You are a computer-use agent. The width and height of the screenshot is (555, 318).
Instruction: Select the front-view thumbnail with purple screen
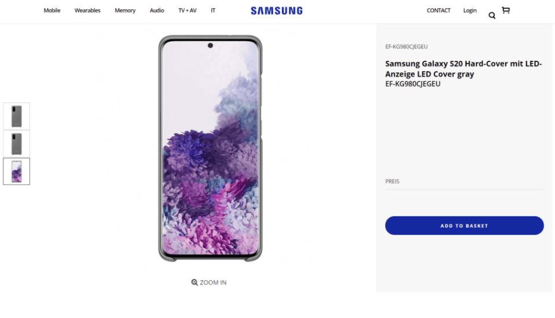click(x=16, y=172)
